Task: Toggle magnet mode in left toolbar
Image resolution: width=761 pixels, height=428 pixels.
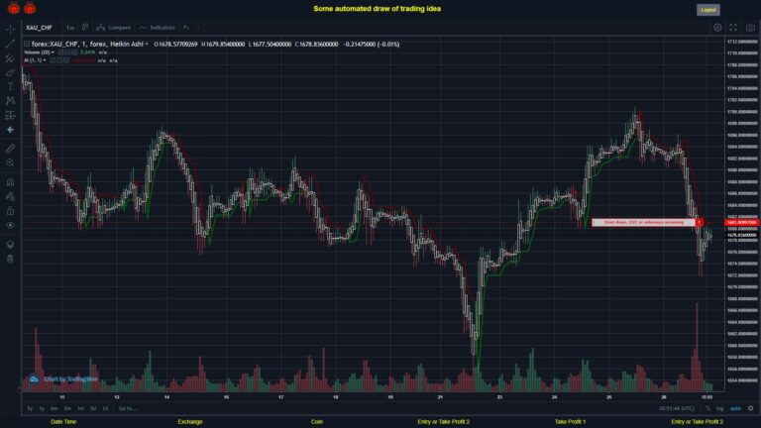Action: [10, 182]
